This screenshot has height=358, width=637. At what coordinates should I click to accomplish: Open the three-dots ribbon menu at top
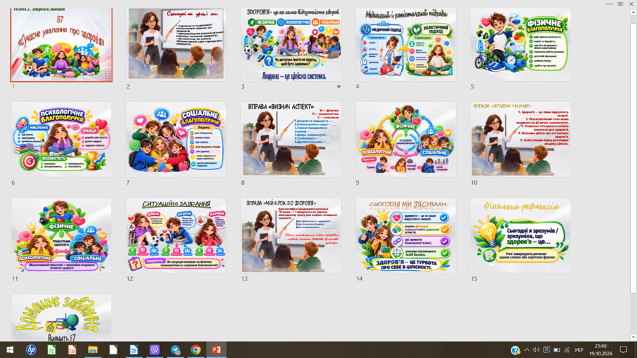[x=609, y=3]
